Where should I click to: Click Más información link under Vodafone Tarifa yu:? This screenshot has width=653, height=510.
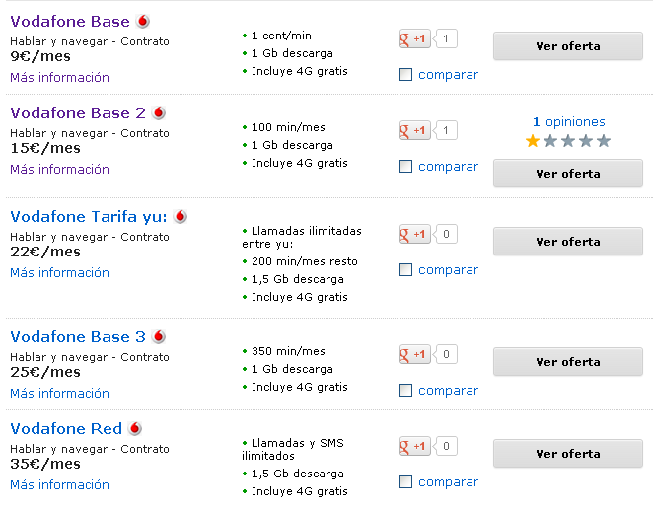point(59,272)
